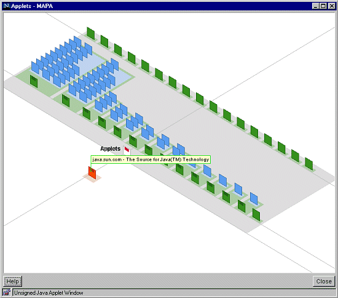Click the java.sun.com tooltip label

pos(151,159)
